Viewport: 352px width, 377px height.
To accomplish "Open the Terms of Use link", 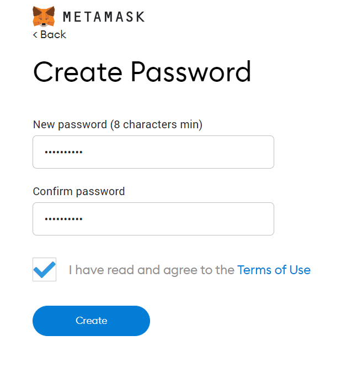I will (274, 270).
